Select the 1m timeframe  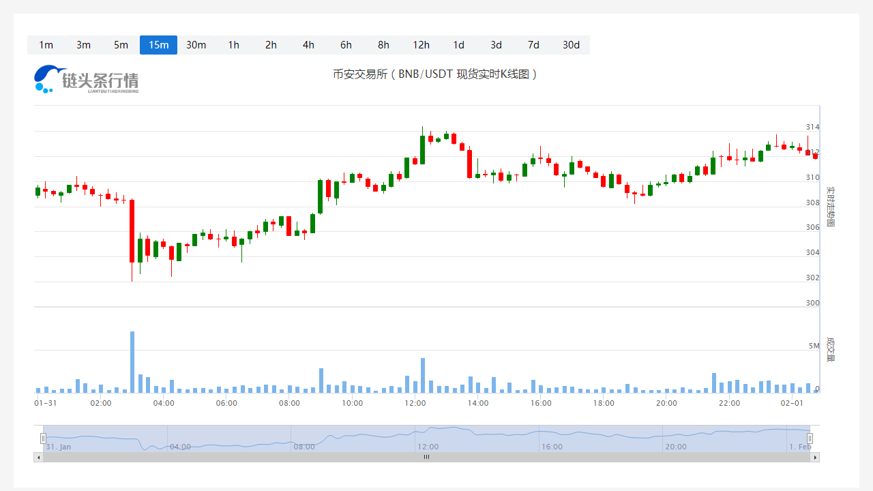[46, 45]
